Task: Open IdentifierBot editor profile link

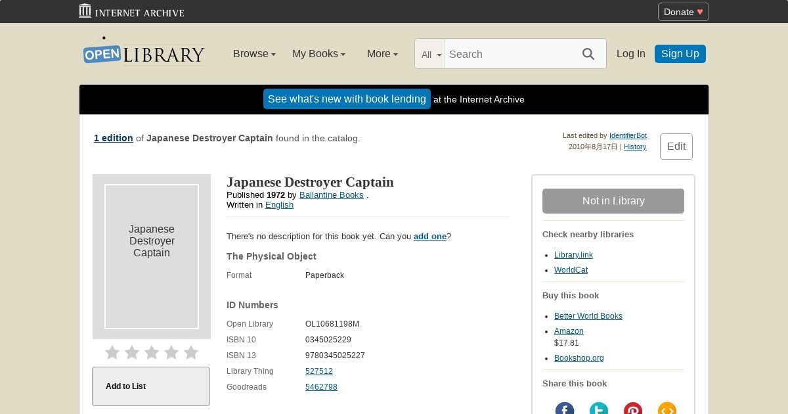Action: pos(628,136)
